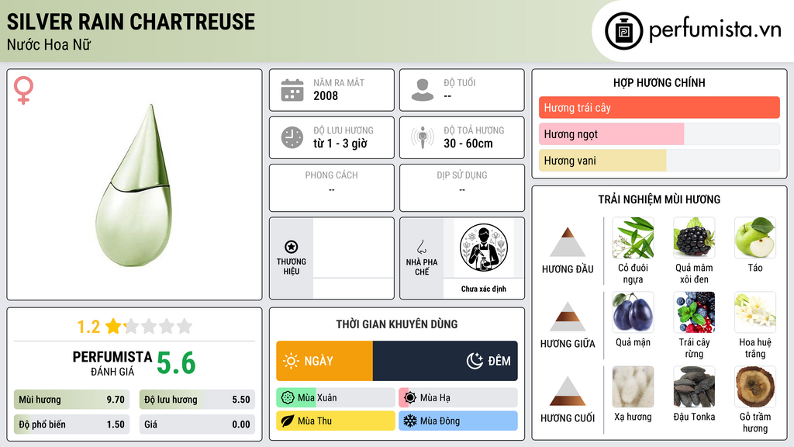Click the moon icon beside Đêm
Screen dimensions: 794x447
point(475,361)
